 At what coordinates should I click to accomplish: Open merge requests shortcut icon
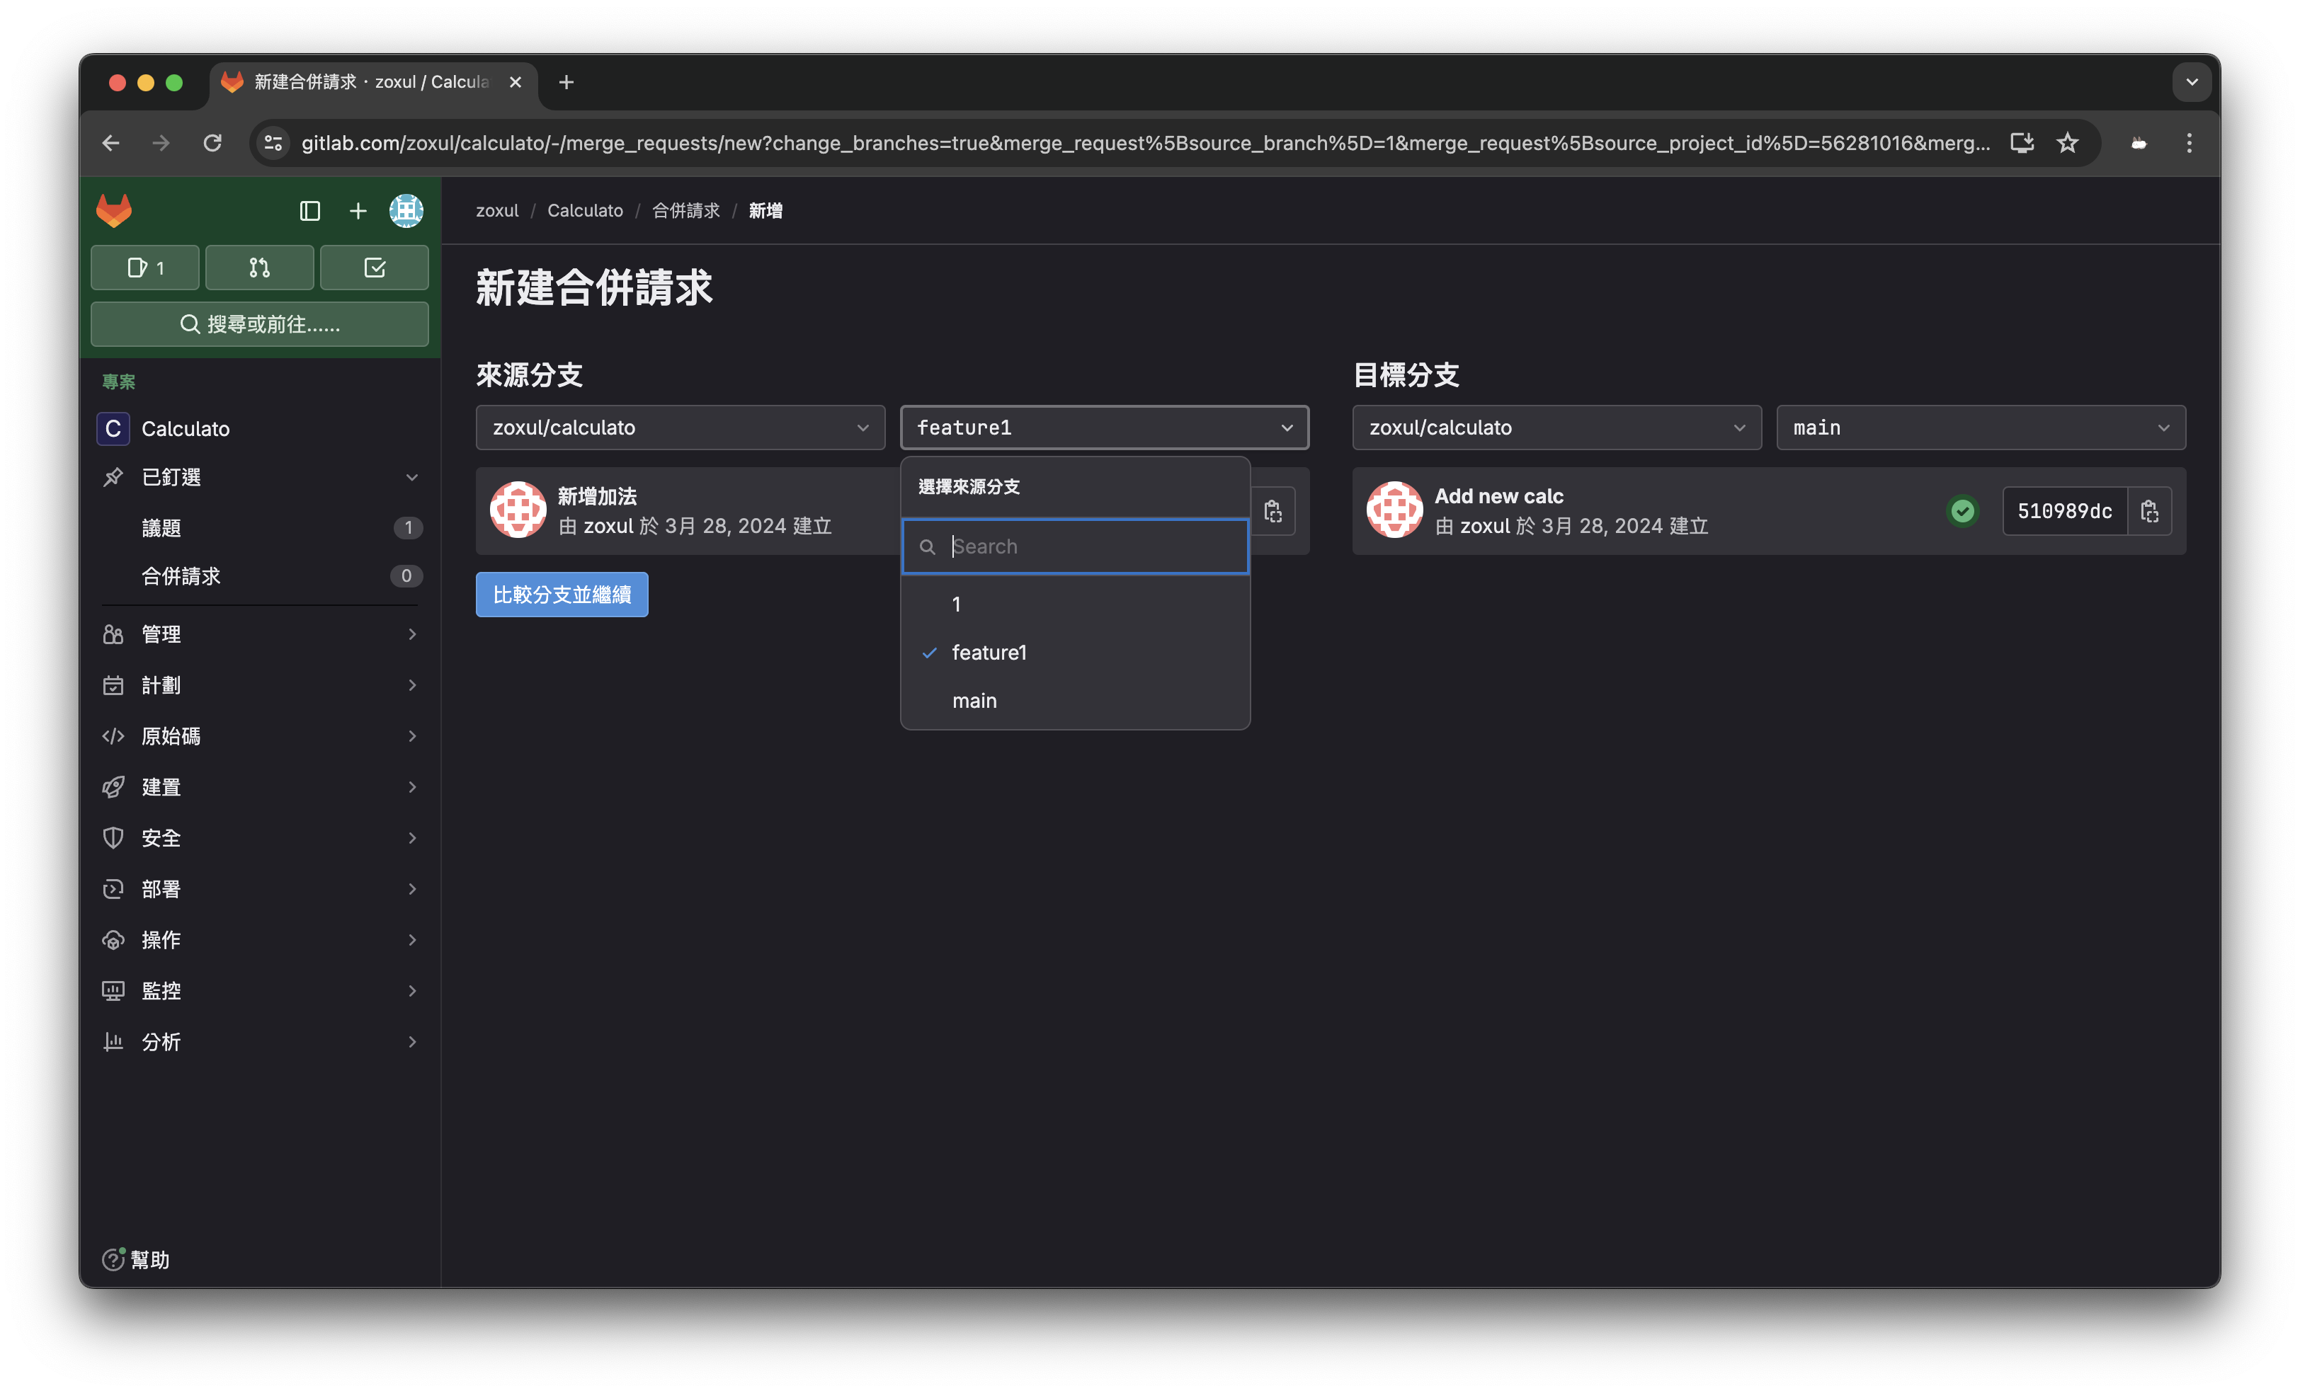(259, 268)
